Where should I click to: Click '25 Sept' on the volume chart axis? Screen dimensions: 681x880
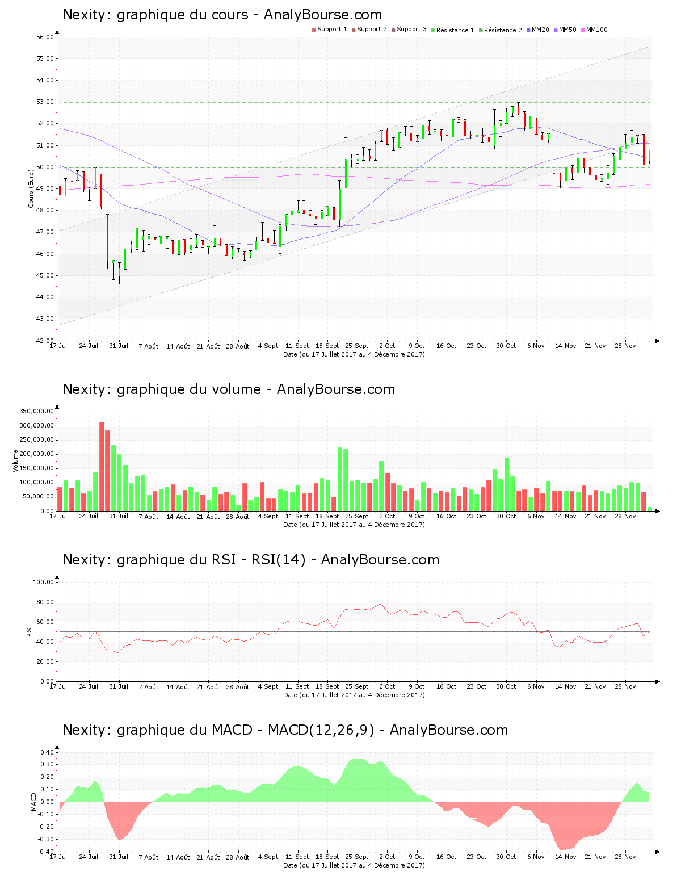click(357, 516)
